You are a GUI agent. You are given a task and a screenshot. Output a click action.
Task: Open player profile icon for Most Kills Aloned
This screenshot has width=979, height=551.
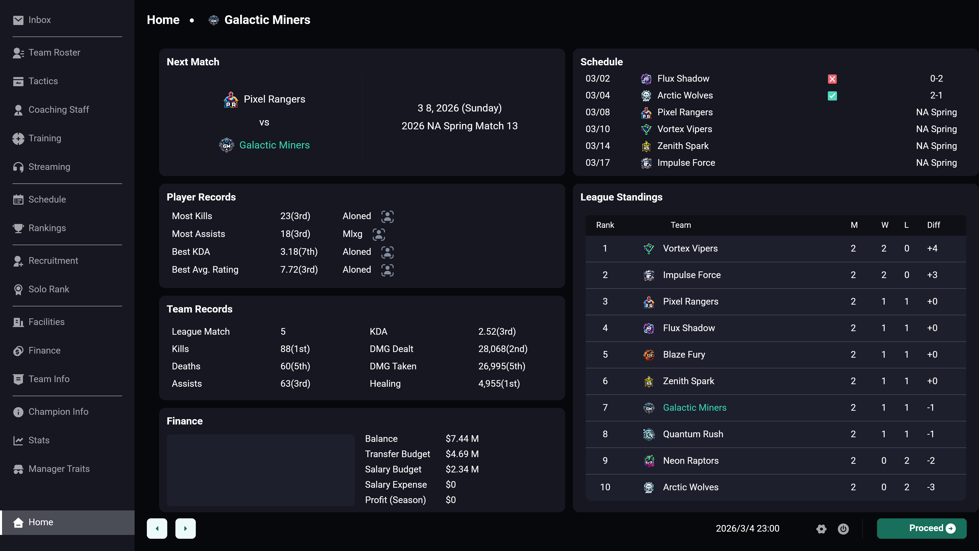[387, 216]
